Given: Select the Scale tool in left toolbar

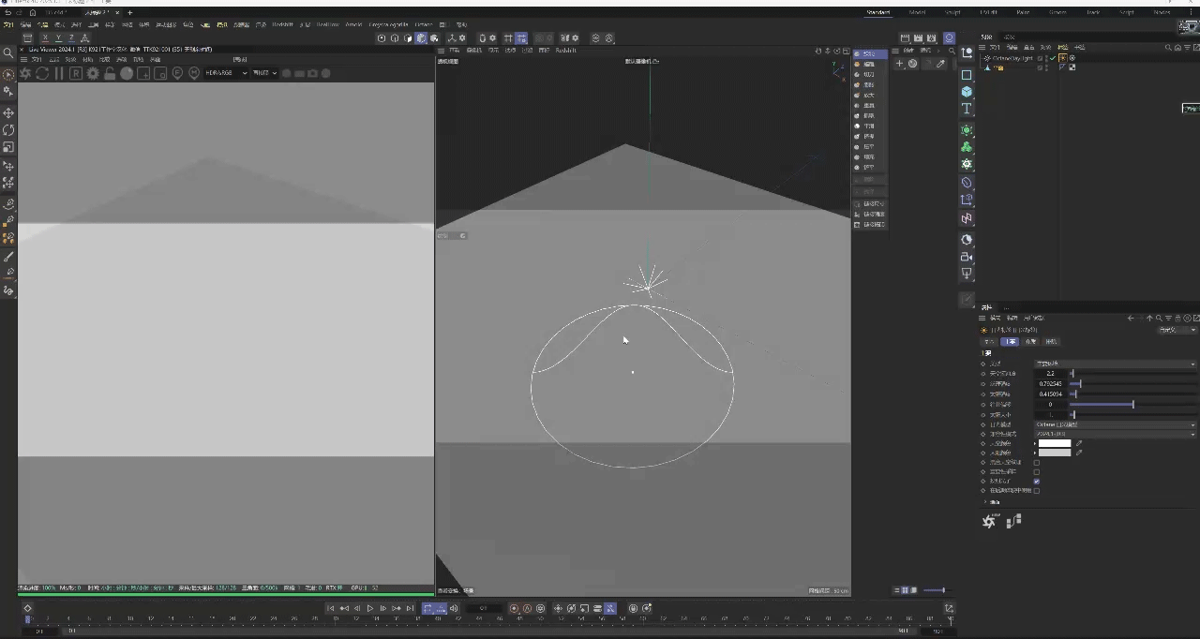Looking at the screenshot, I should click(8, 147).
